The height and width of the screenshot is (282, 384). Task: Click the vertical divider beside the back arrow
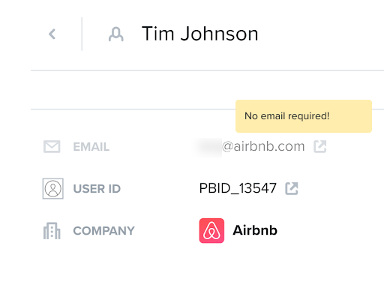(82, 34)
